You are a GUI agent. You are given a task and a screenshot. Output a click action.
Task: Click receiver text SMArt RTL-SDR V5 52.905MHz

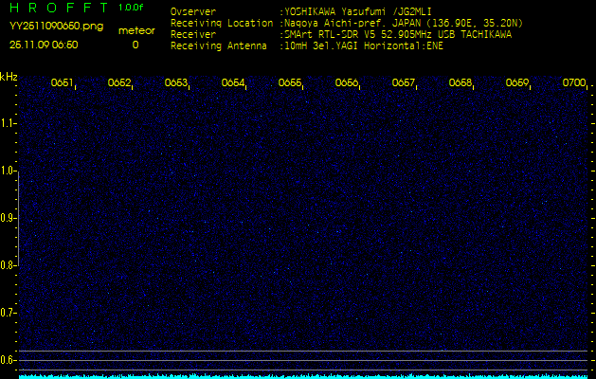[358, 35]
